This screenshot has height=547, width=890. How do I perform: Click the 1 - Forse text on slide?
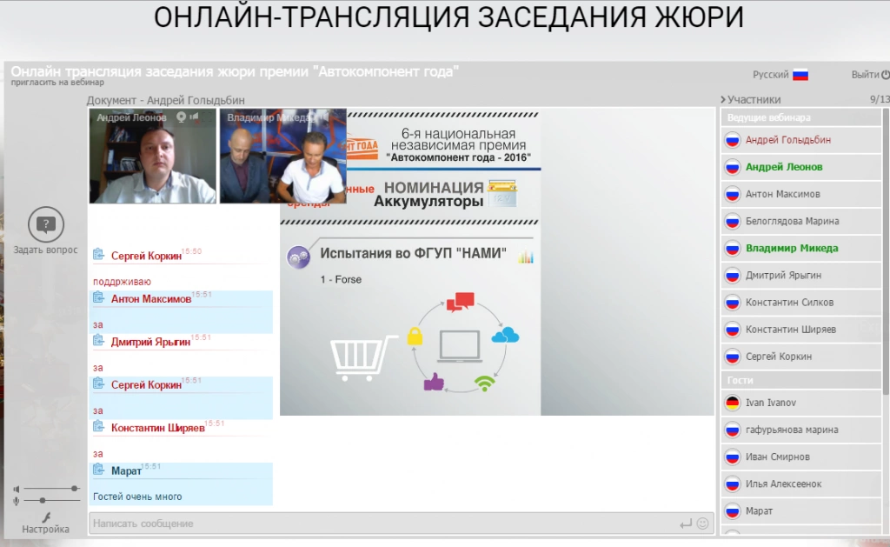pyautogui.click(x=341, y=279)
